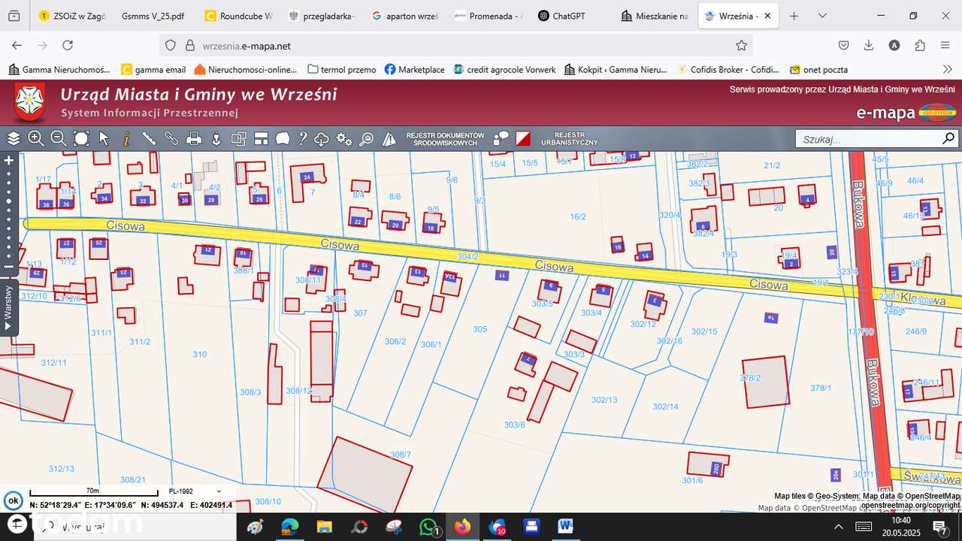Open File Explorer from the taskbar
This screenshot has width=962, height=541.
tap(324, 527)
